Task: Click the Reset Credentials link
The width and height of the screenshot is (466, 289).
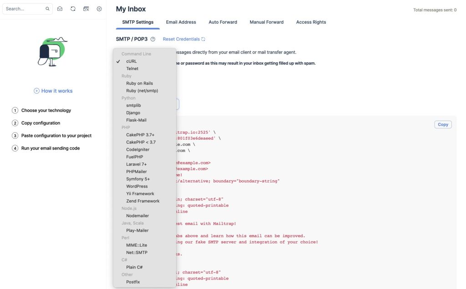Action: (x=181, y=39)
